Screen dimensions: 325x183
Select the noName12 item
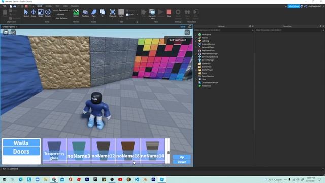point(103,150)
